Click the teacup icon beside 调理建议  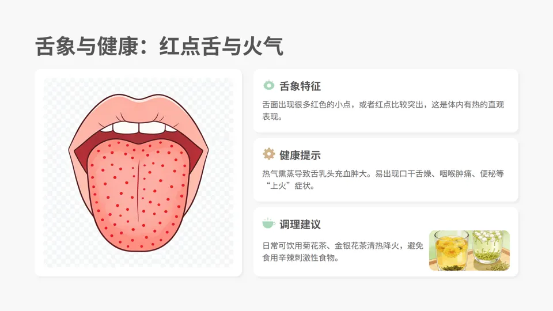point(269,223)
